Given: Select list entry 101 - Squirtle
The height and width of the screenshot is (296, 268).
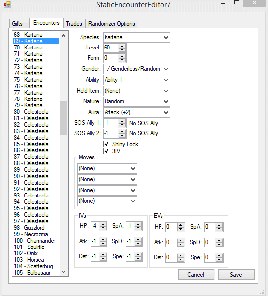Looking at the screenshot, I should pyautogui.click(x=36, y=247).
